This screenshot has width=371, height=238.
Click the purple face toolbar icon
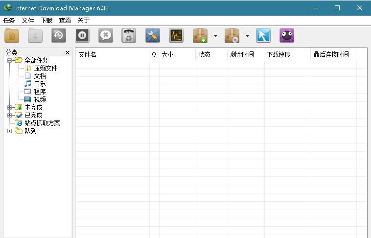click(286, 36)
